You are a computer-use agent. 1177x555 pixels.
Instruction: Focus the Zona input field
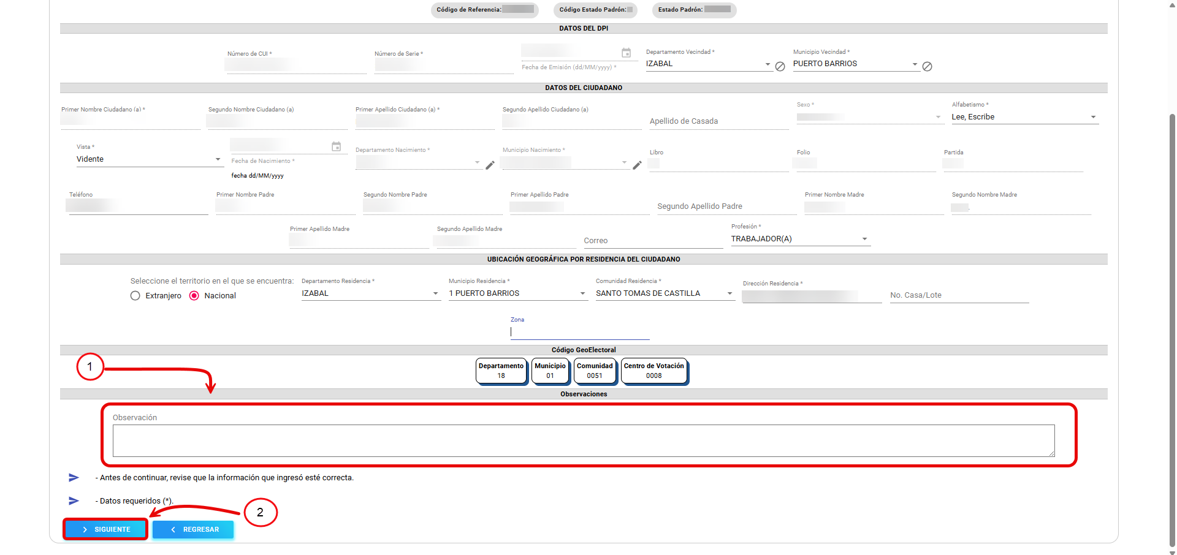pos(579,332)
